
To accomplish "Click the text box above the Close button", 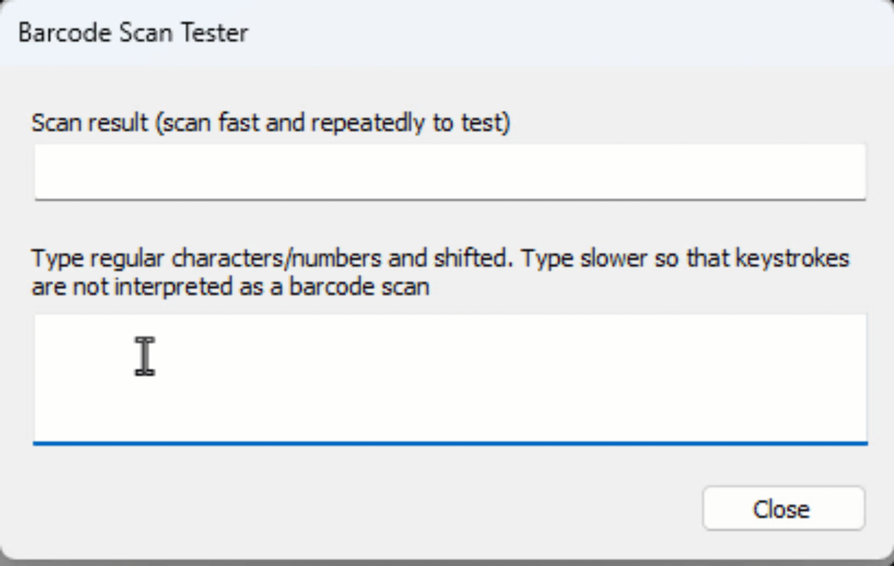I will point(450,378).
